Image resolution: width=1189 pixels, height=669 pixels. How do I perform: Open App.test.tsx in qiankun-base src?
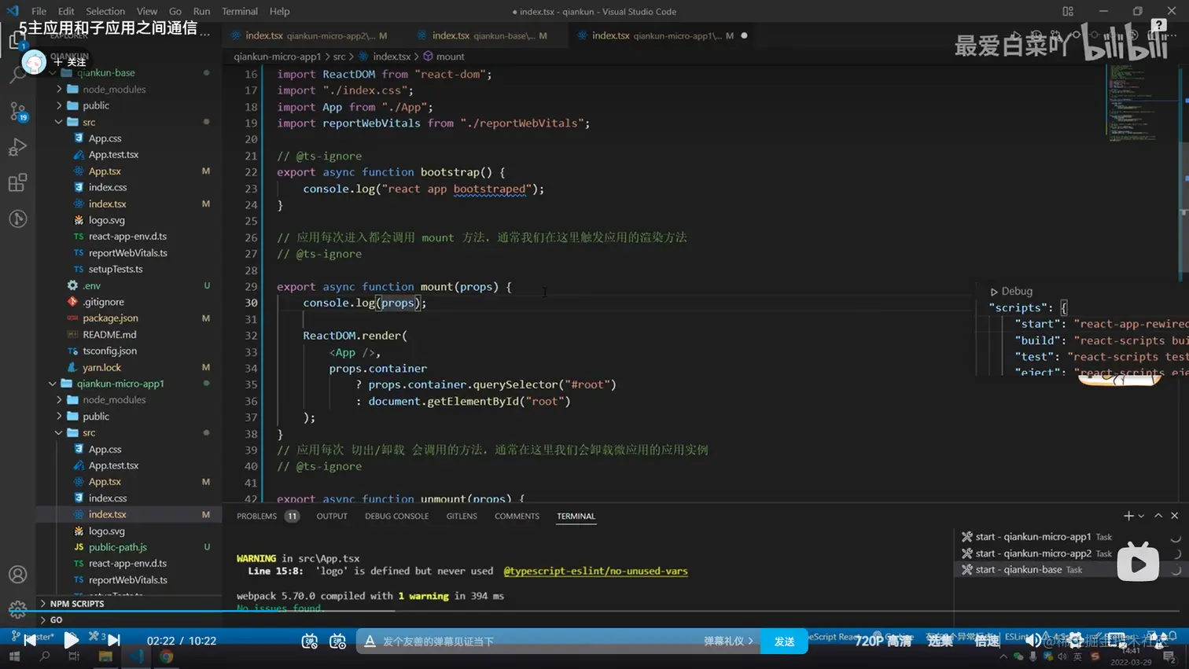click(x=113, y=155)
